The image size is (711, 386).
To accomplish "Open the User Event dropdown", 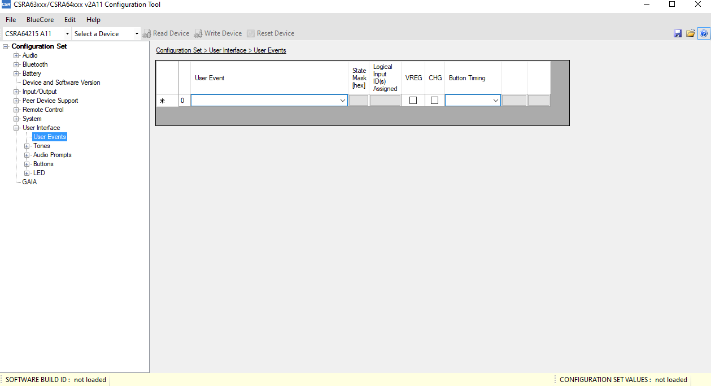I will click(x=342, y=101).
